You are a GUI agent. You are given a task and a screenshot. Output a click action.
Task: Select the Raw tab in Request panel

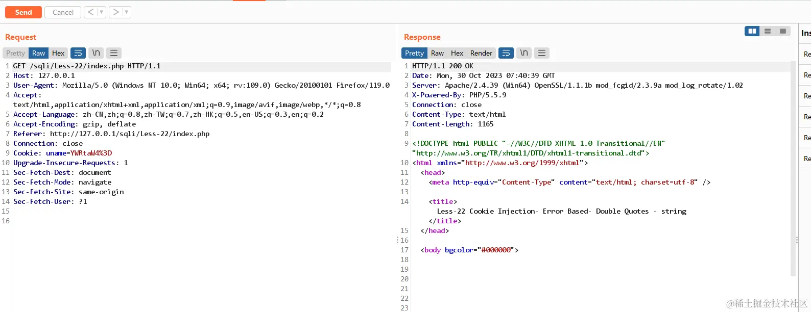38,53
